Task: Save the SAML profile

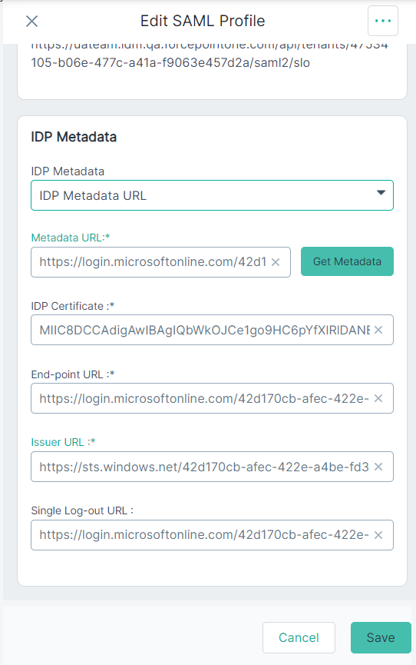Action: pos(381,637)
